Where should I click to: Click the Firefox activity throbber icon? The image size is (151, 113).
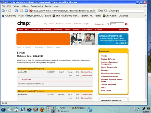coord(145,6)
